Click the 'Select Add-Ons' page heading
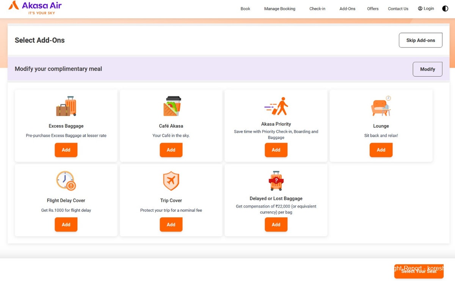This screenshot has width=455, height=281. [40, 40]
